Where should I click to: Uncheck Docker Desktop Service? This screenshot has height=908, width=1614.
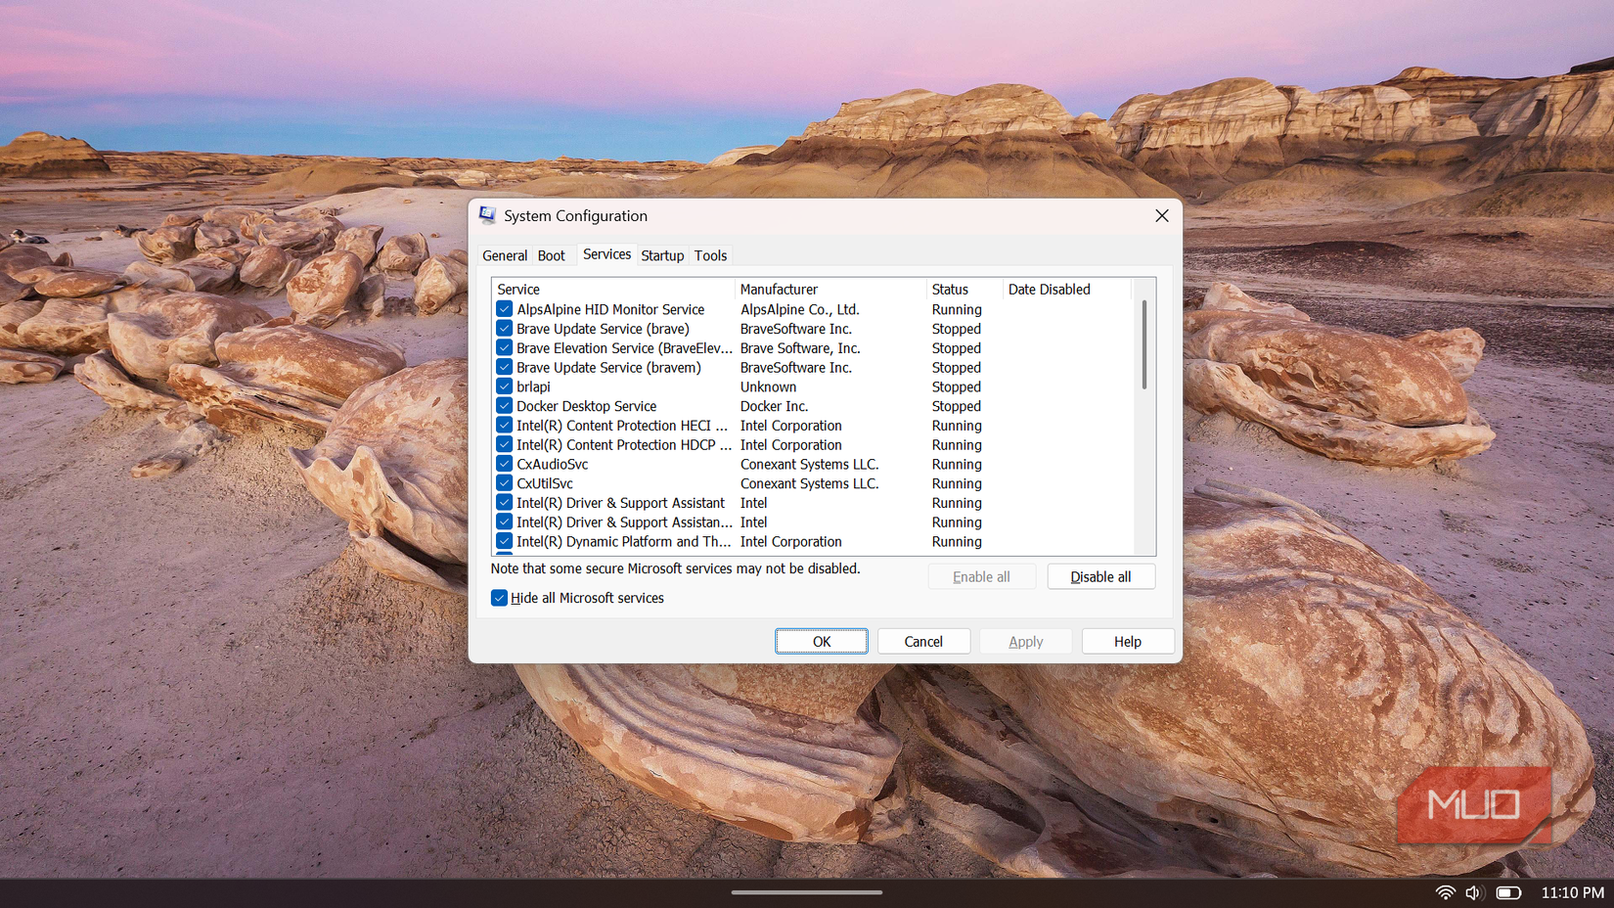coord(504,405)
